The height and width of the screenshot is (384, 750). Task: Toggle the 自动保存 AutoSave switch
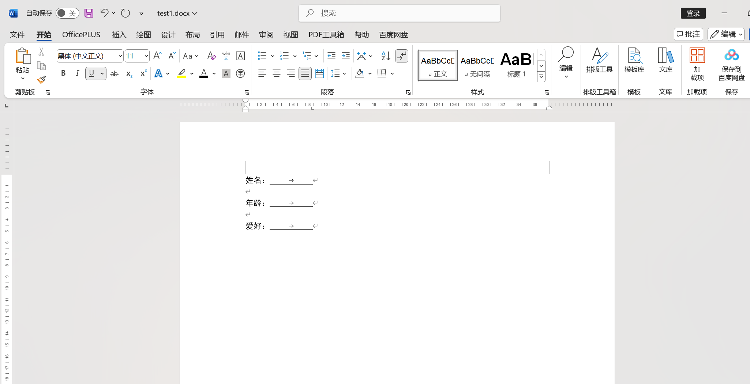coord(67,13)
